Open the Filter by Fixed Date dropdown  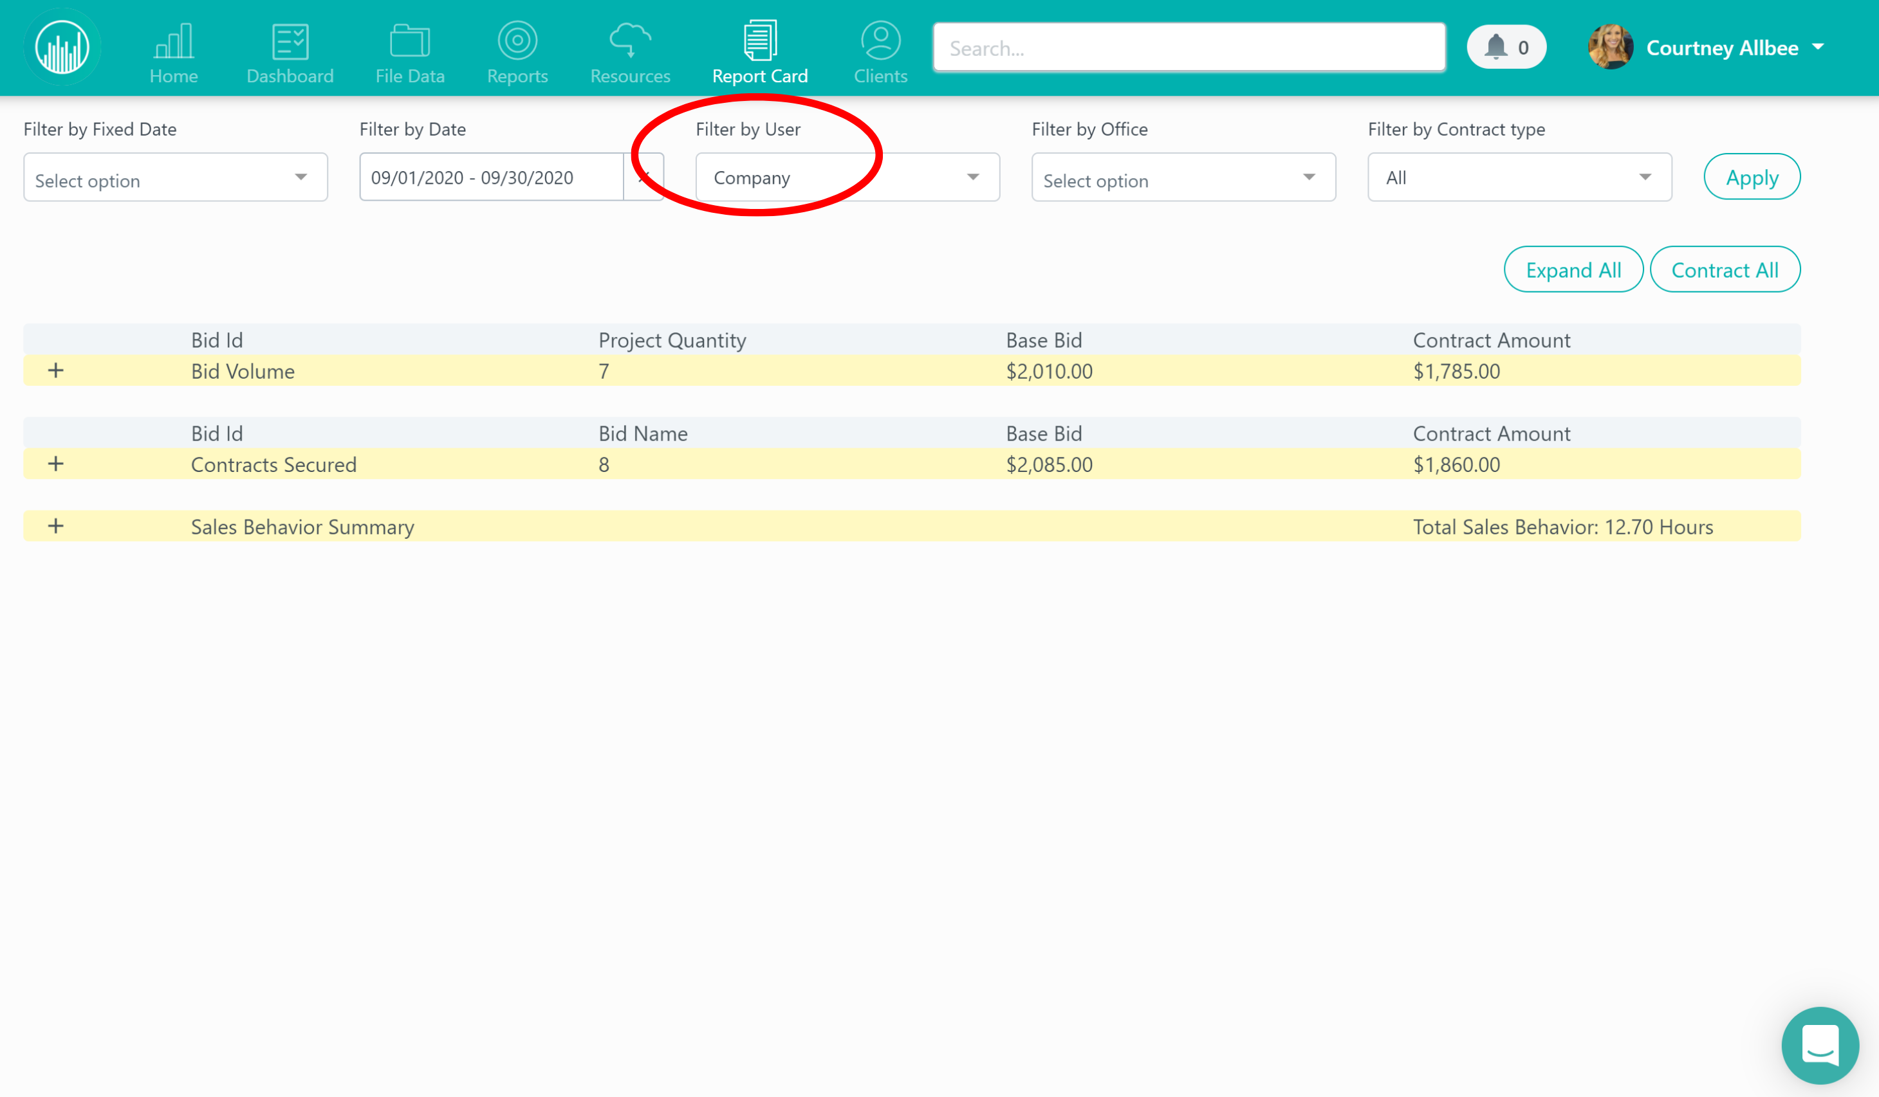175,177
